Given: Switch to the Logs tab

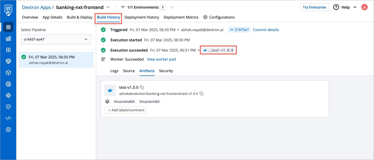Looking at the screenshot, I should pyautogui.click(x=114, y=71).
